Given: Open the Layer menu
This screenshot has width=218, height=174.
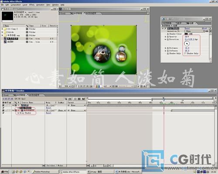Looking at the screenshot, I should (x=25, y=5).
